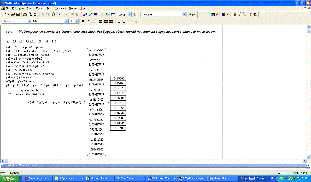Toggle Italic formatting

(88, 21)
